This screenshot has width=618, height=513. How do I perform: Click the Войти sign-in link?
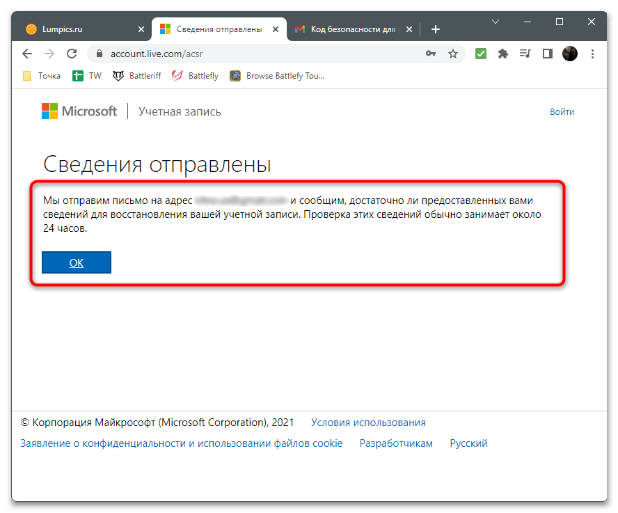pyautogui.click(x=562, y=111)
